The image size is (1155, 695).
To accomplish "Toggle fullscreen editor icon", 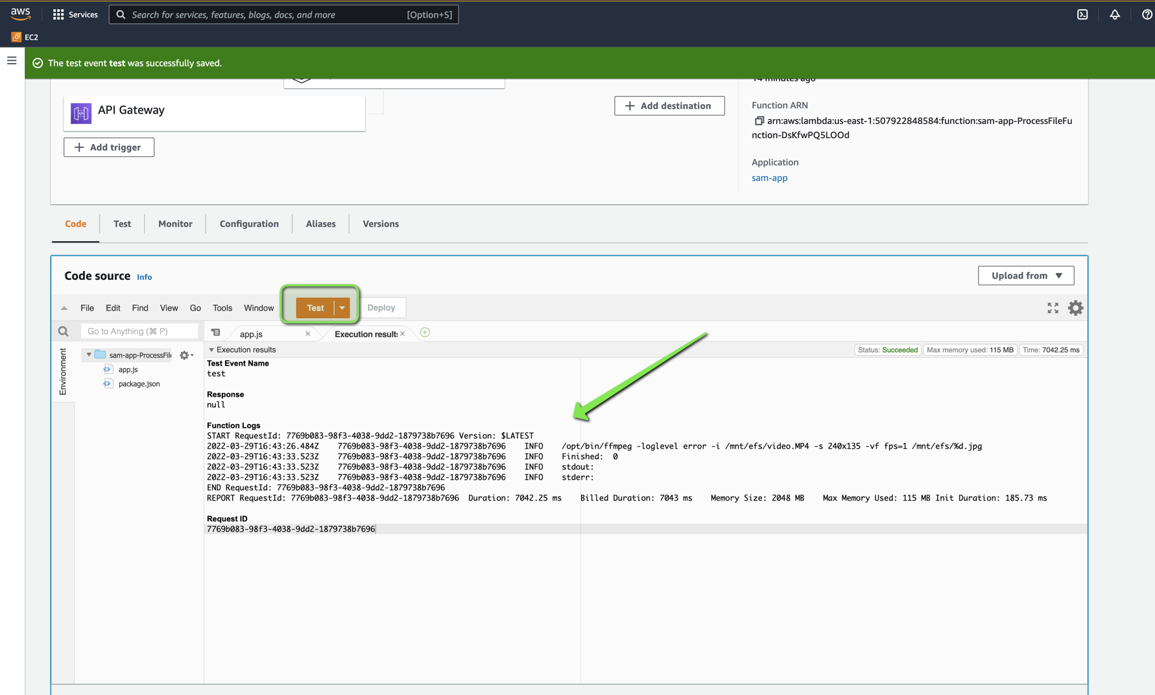I will pyautogui.click(x=1053, y=308).
